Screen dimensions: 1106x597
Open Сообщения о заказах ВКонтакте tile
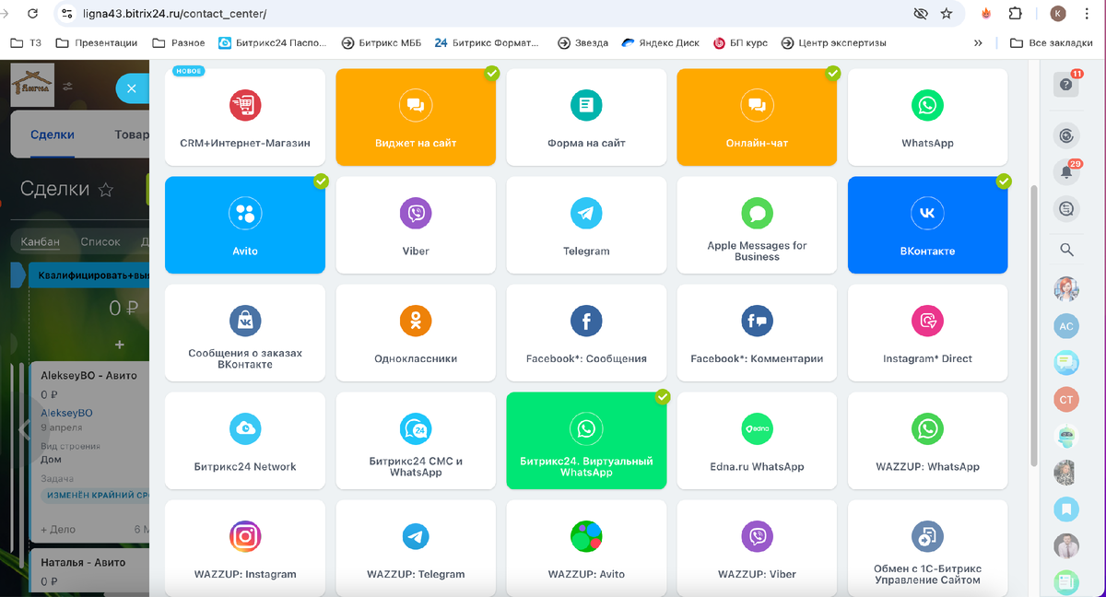pos(245,333)
